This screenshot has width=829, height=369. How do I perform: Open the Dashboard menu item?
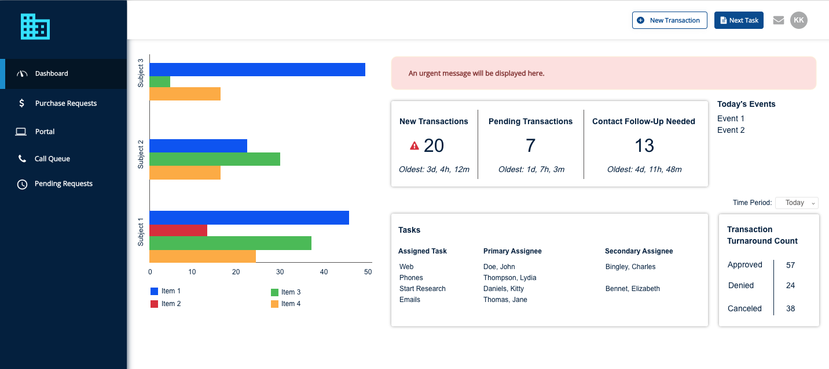63,74
